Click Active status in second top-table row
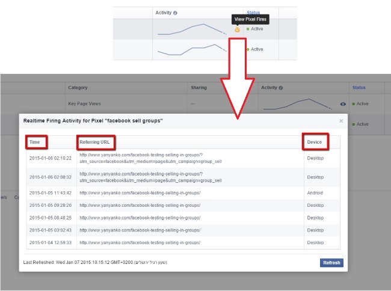391x291 pixels. tap(254, 49)
